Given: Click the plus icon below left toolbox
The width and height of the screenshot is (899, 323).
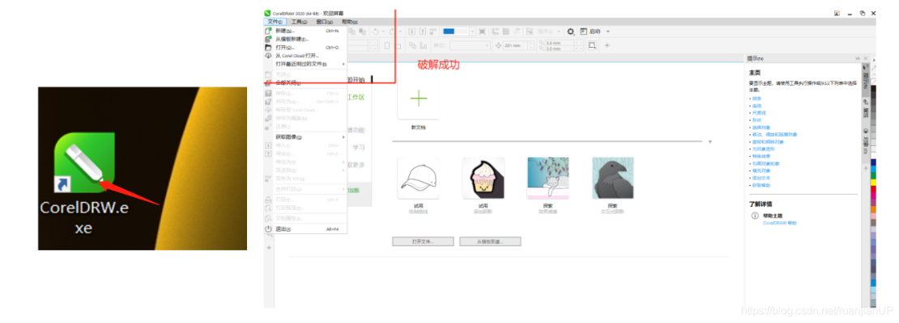Looking at the screenshot, I should click(269, 248).
